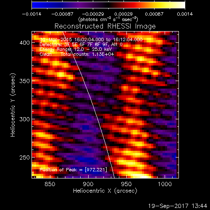210x210 pixels.
Task: Click the Y axis tick label 300
Action: click(25, 119)
